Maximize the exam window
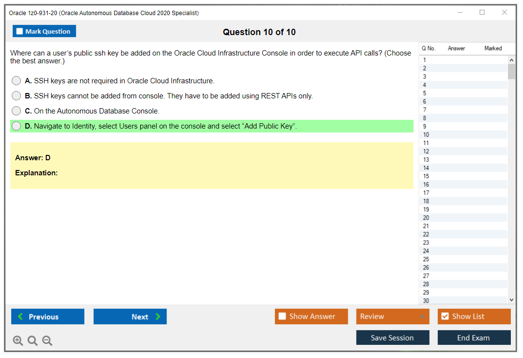This screenshot has width=523, height=358. click(x=482, y=13)
